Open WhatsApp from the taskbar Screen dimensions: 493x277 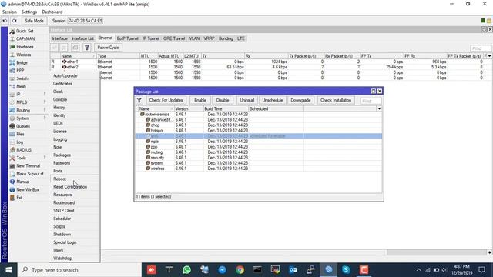pyautogui.click(x=186, y=270)
